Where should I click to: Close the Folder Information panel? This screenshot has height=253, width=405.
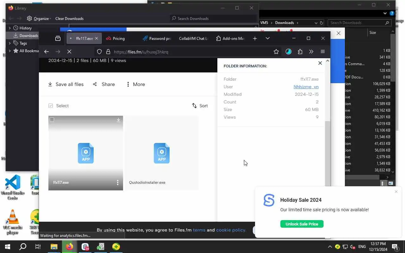[x=320, y=63]
